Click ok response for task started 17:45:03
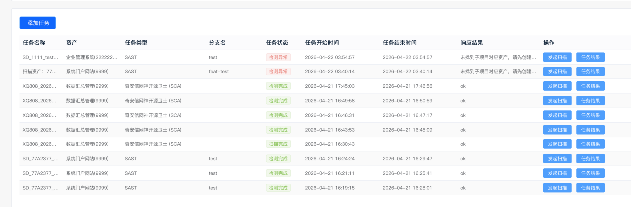Image resolution: width=631 pixels, height=207 pixels. point(463,86)
